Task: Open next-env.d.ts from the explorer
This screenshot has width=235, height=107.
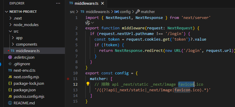Action: click(x=24, y=71)
